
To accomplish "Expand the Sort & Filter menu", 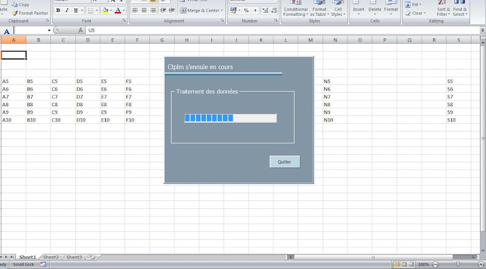I will pos(443,10).
